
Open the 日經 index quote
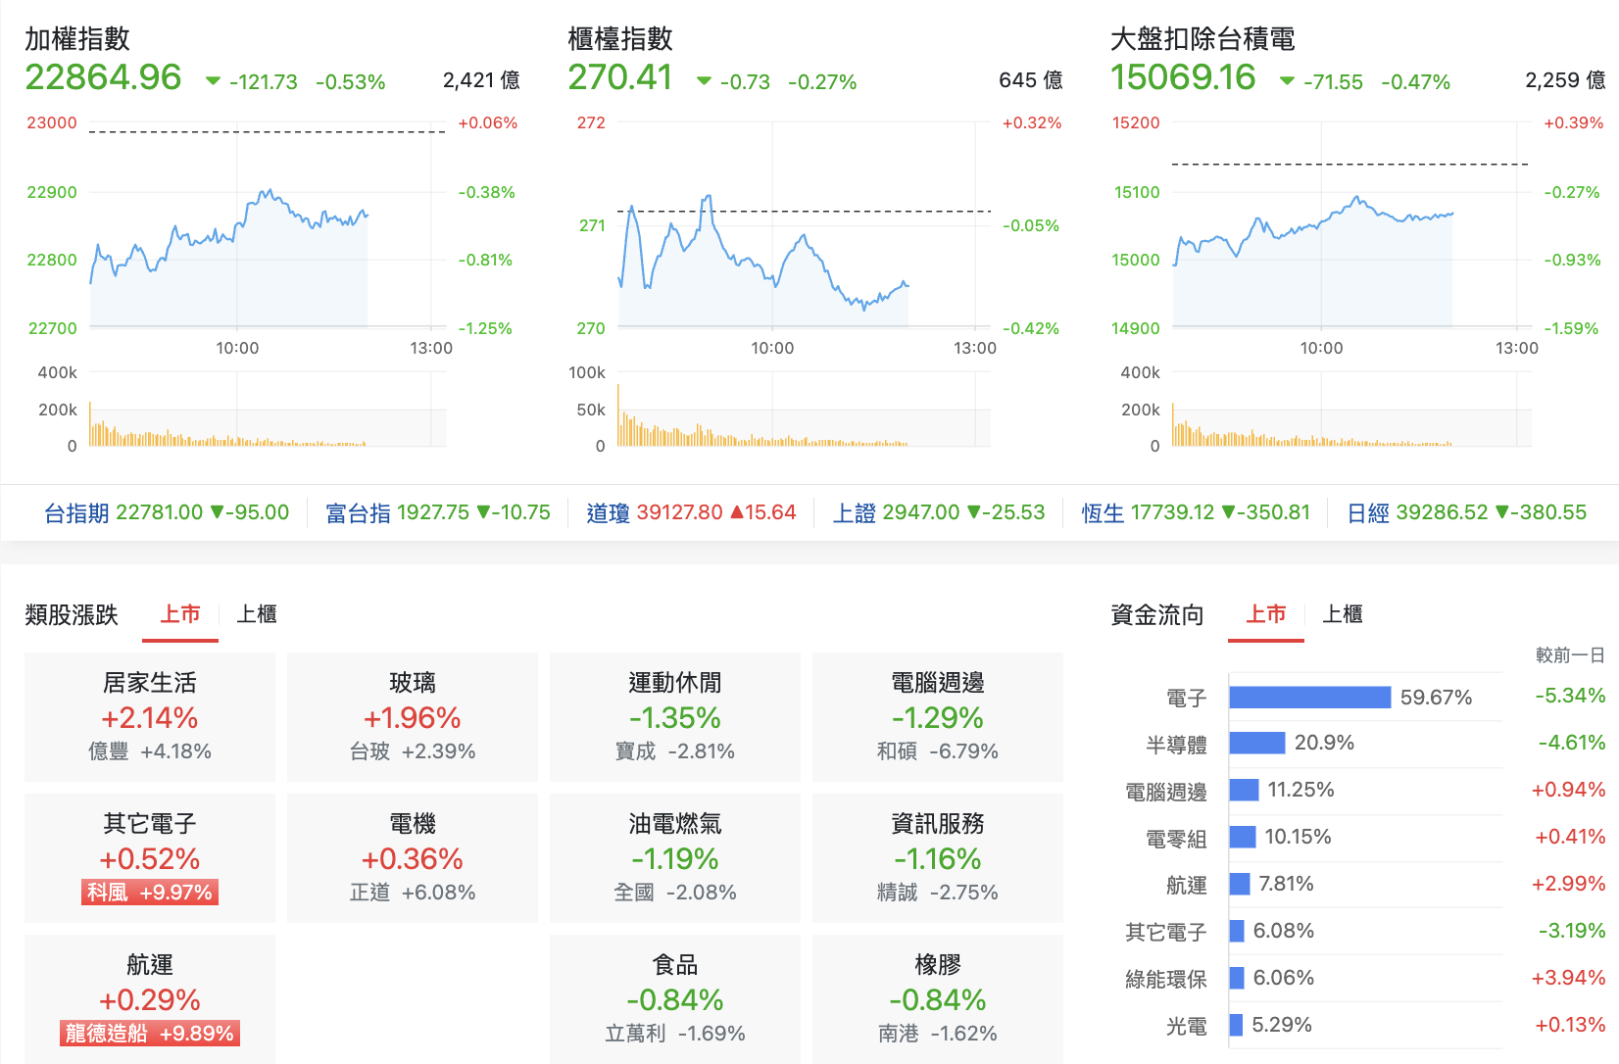pyautogui.click(x=1466, y=512)
